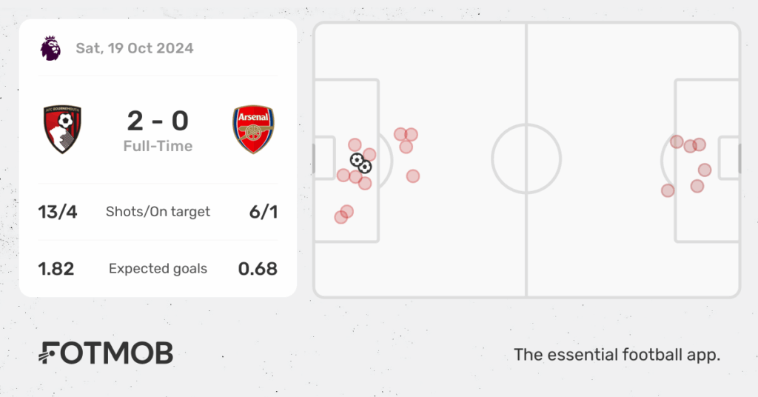
Task: Click the AFC Bournemouth club crest
Action: pos(62,129)
